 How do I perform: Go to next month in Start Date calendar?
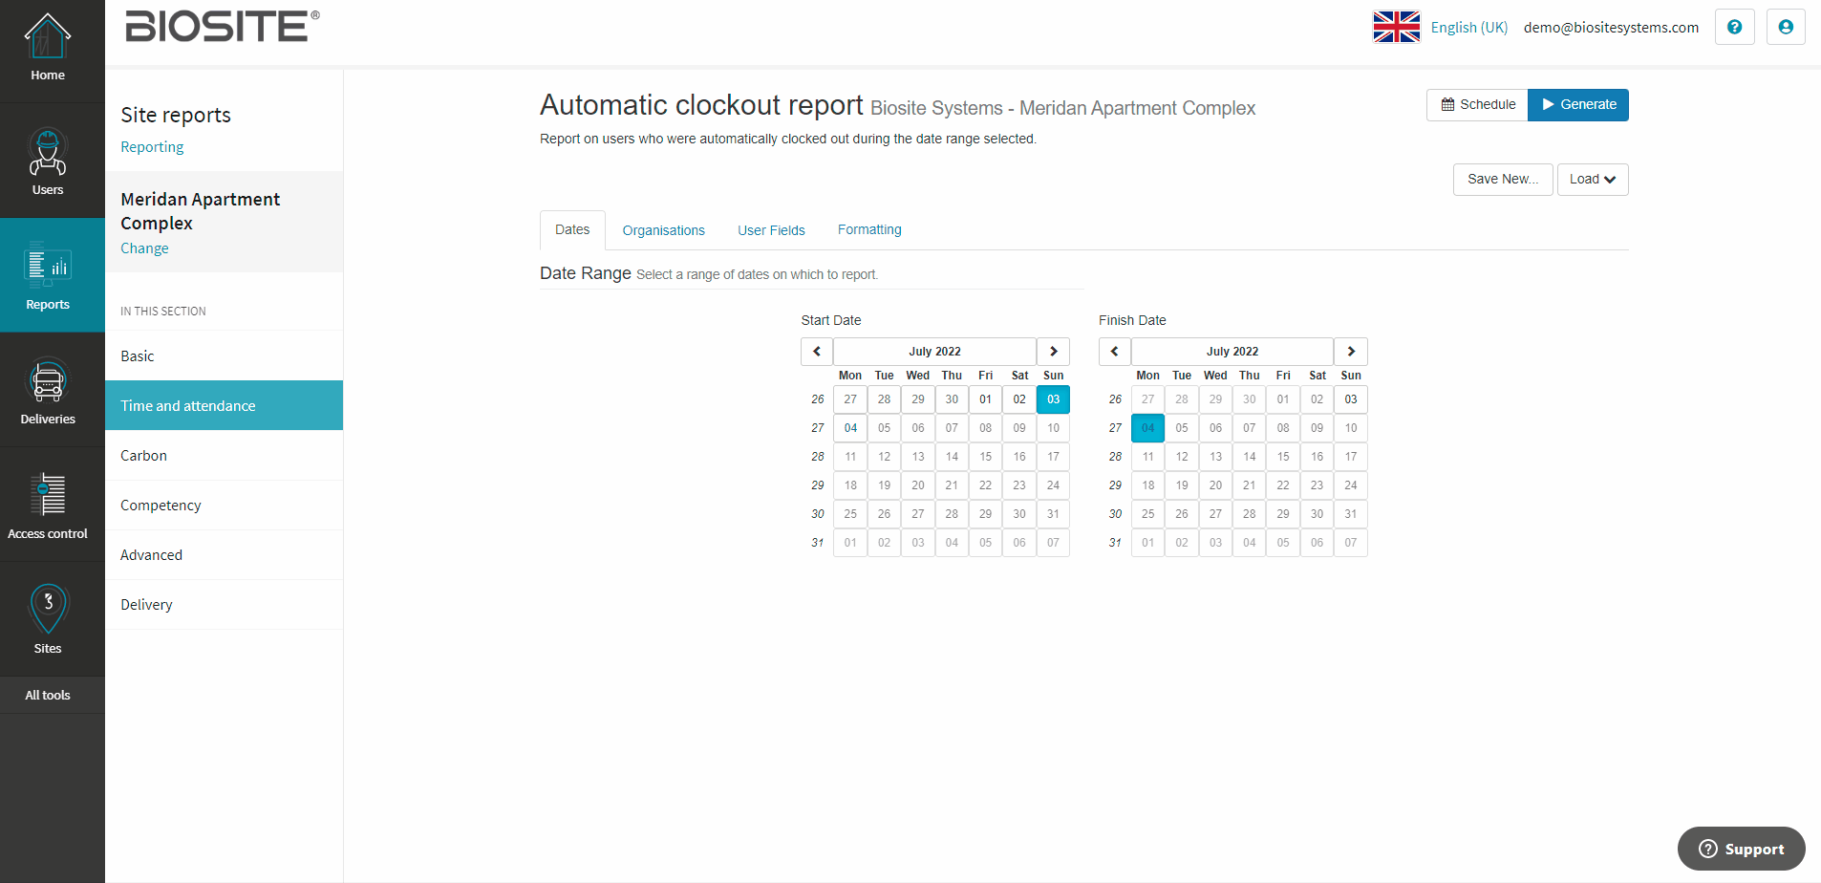coord(1053,352)
